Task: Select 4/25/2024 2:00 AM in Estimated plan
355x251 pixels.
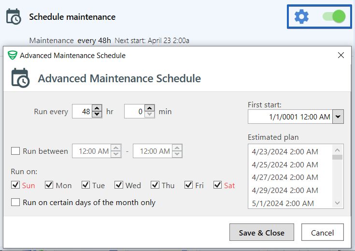Action: (285, 164)
